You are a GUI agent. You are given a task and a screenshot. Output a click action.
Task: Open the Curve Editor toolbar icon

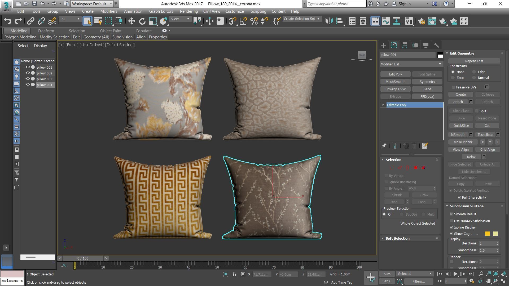[x=386, y=21]
